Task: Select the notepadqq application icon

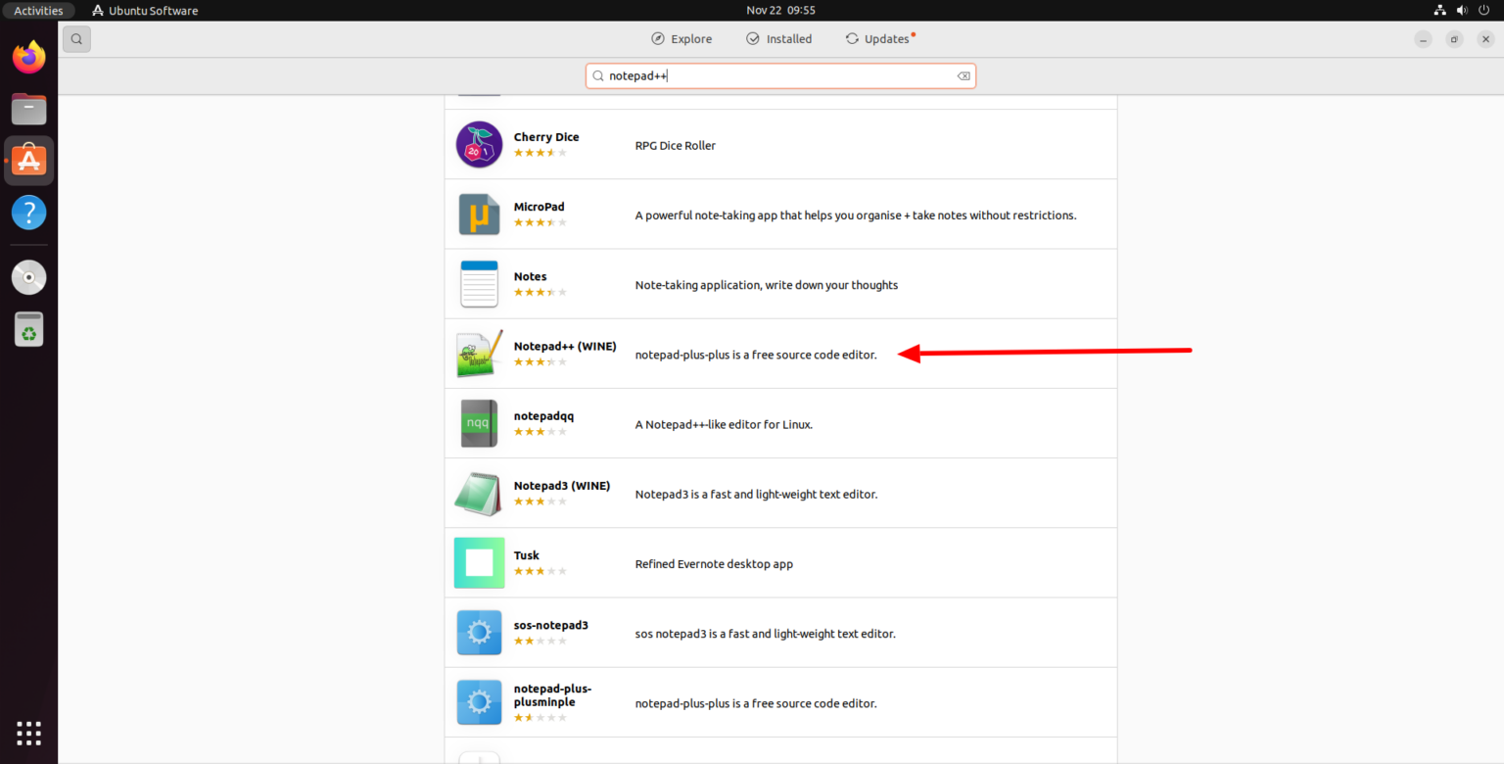Action: click(479, 422)
